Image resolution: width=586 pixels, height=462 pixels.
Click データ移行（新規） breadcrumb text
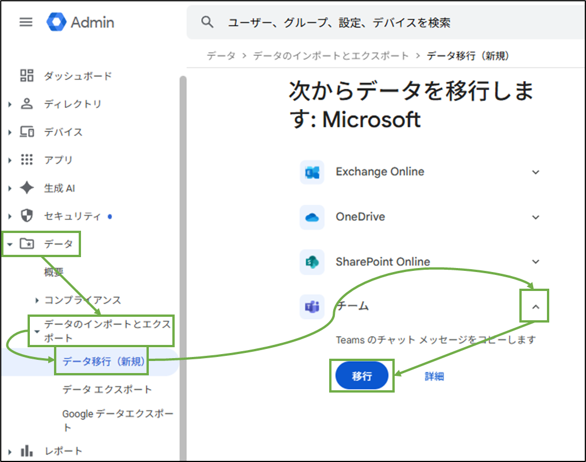pyautogui.click(x=468, y=56)
